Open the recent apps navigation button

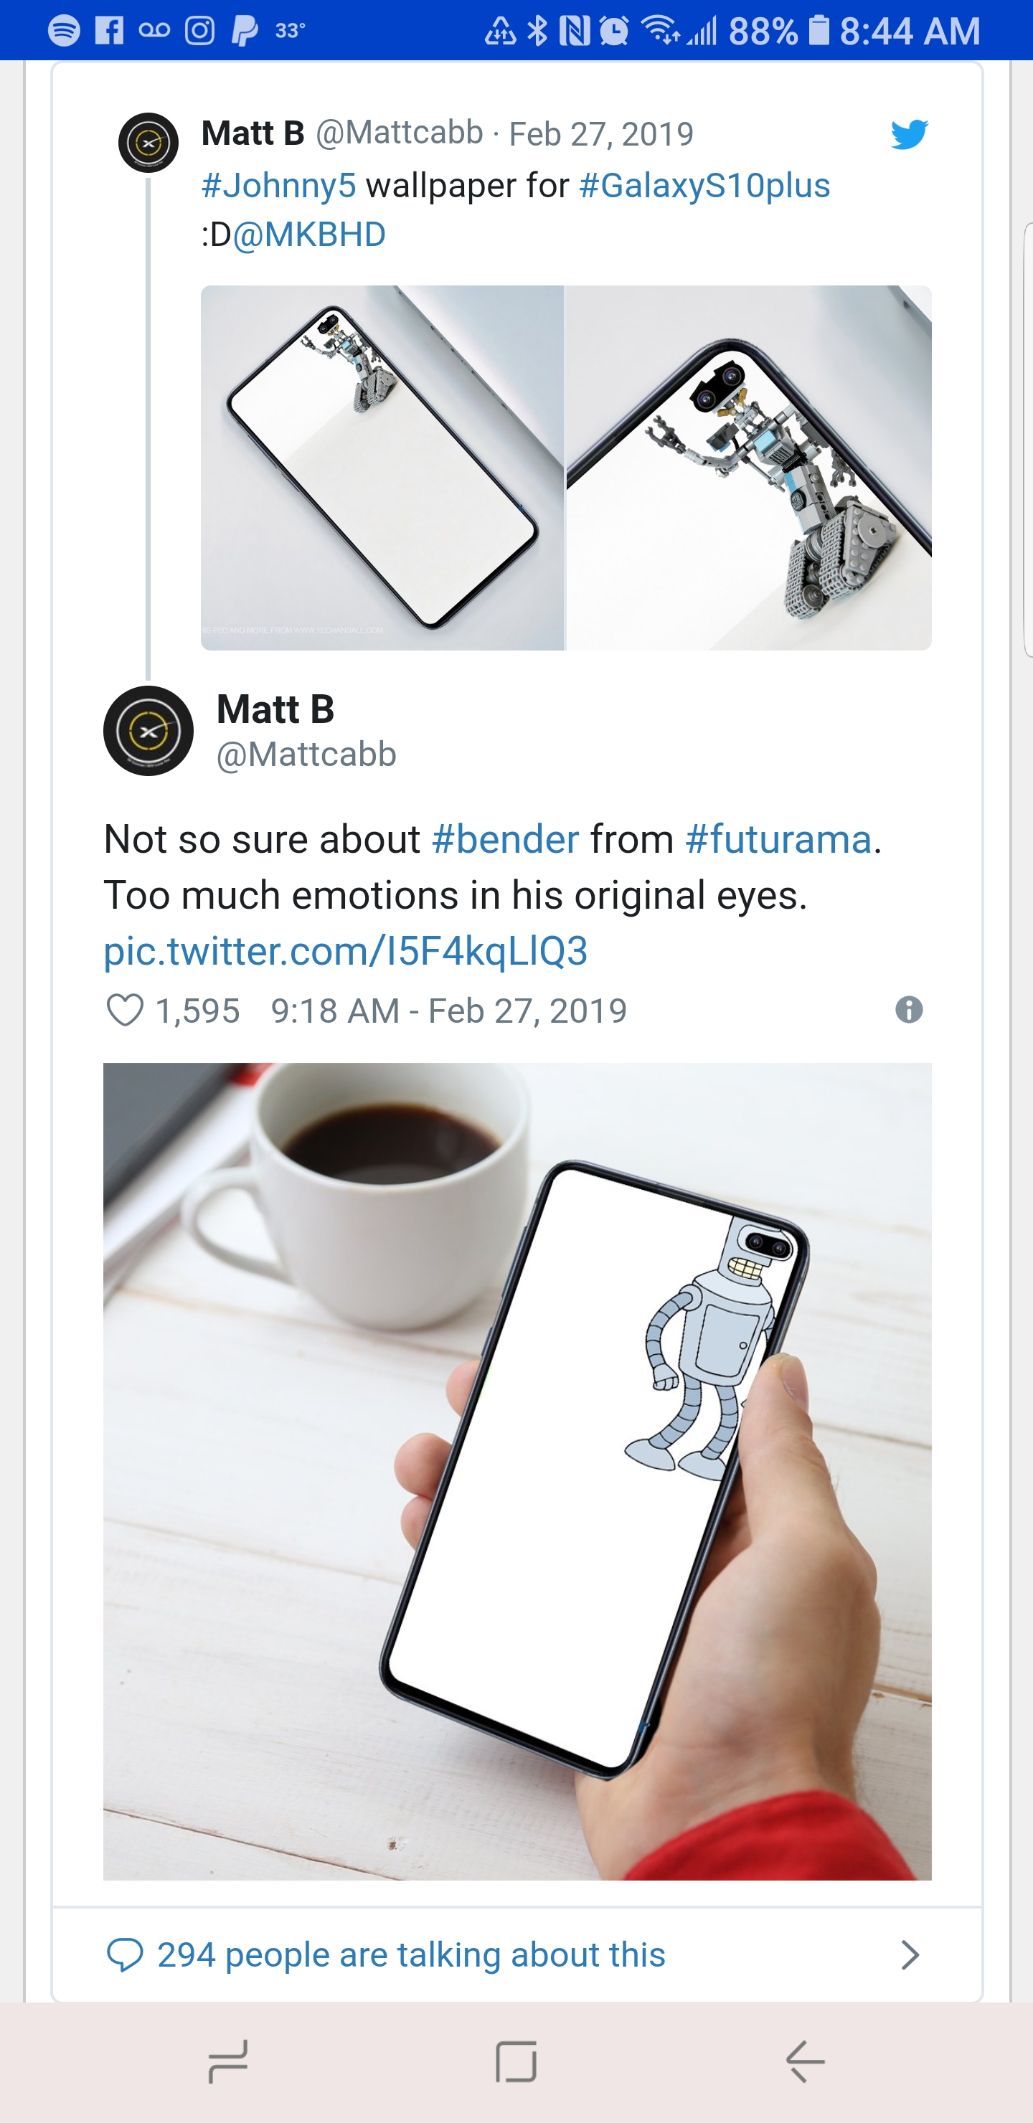pyautogui.click(x=228, y=2061)
